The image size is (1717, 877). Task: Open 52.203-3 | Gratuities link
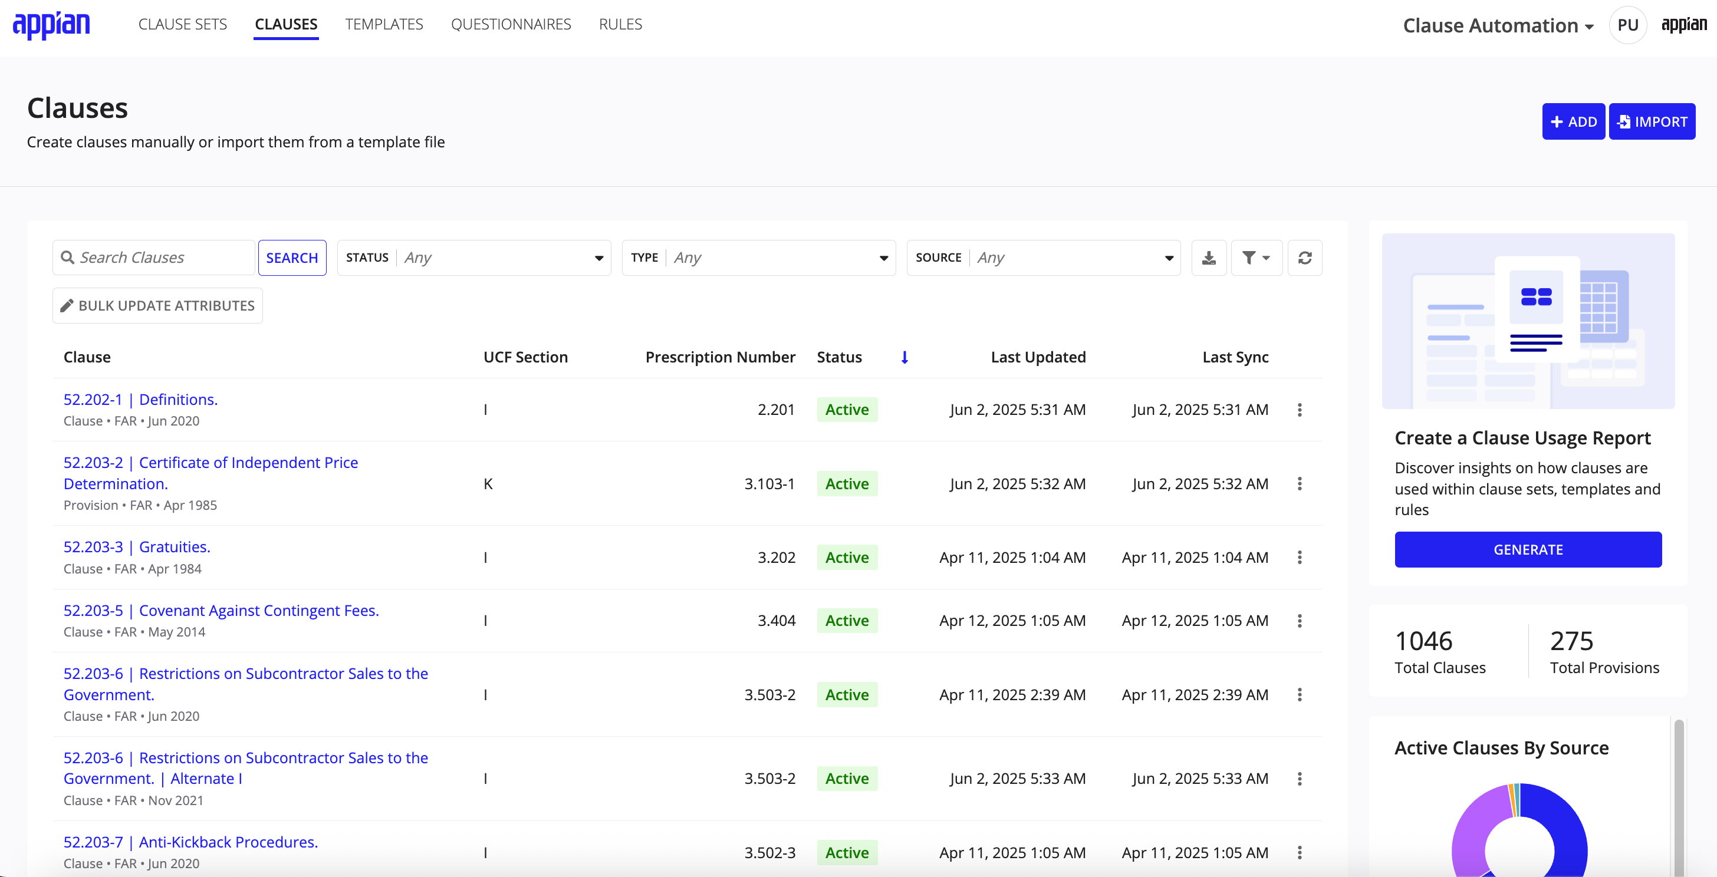pyautogui.click(x=137, y=547)
